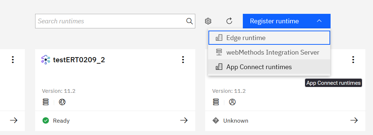
Task: Focus the Search runtimes field
Action: [x=115, y=21]
